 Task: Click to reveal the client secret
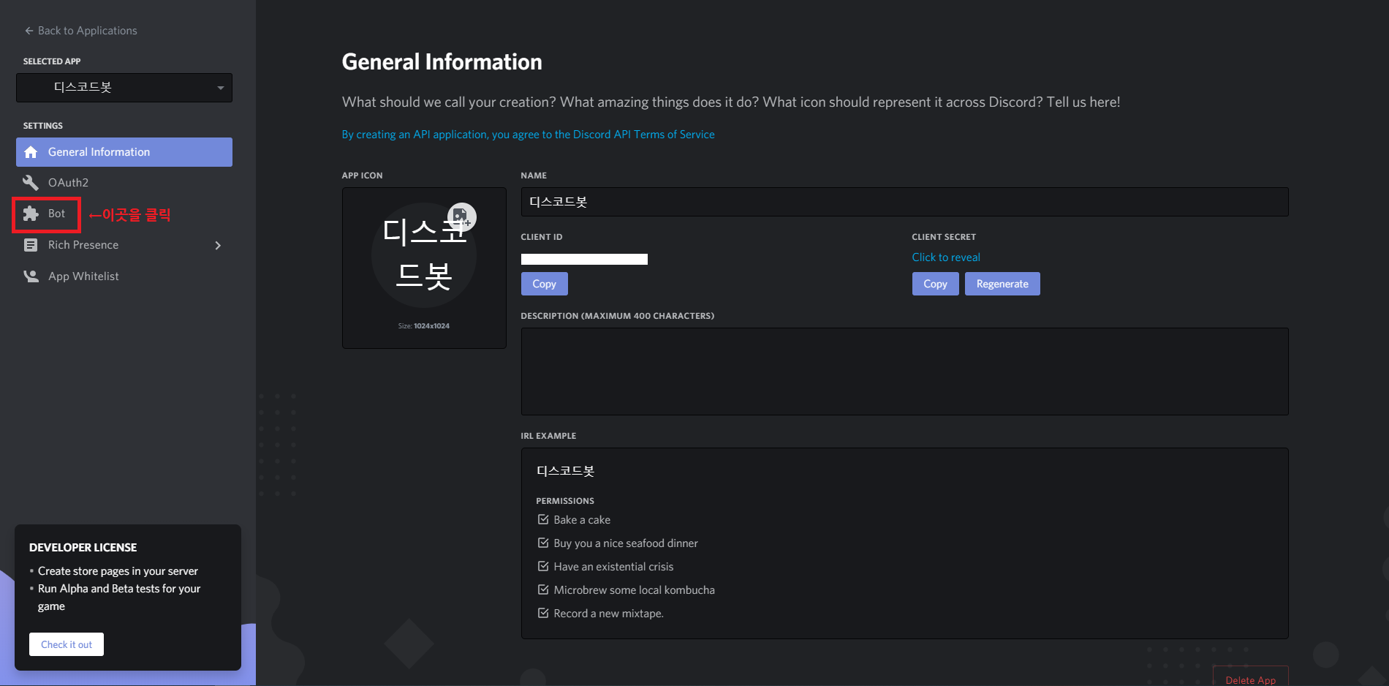click(x=946, y=257)
